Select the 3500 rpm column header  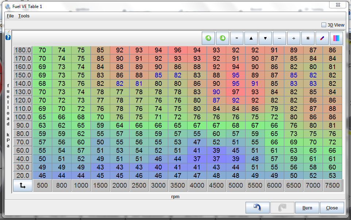point(178,185)
